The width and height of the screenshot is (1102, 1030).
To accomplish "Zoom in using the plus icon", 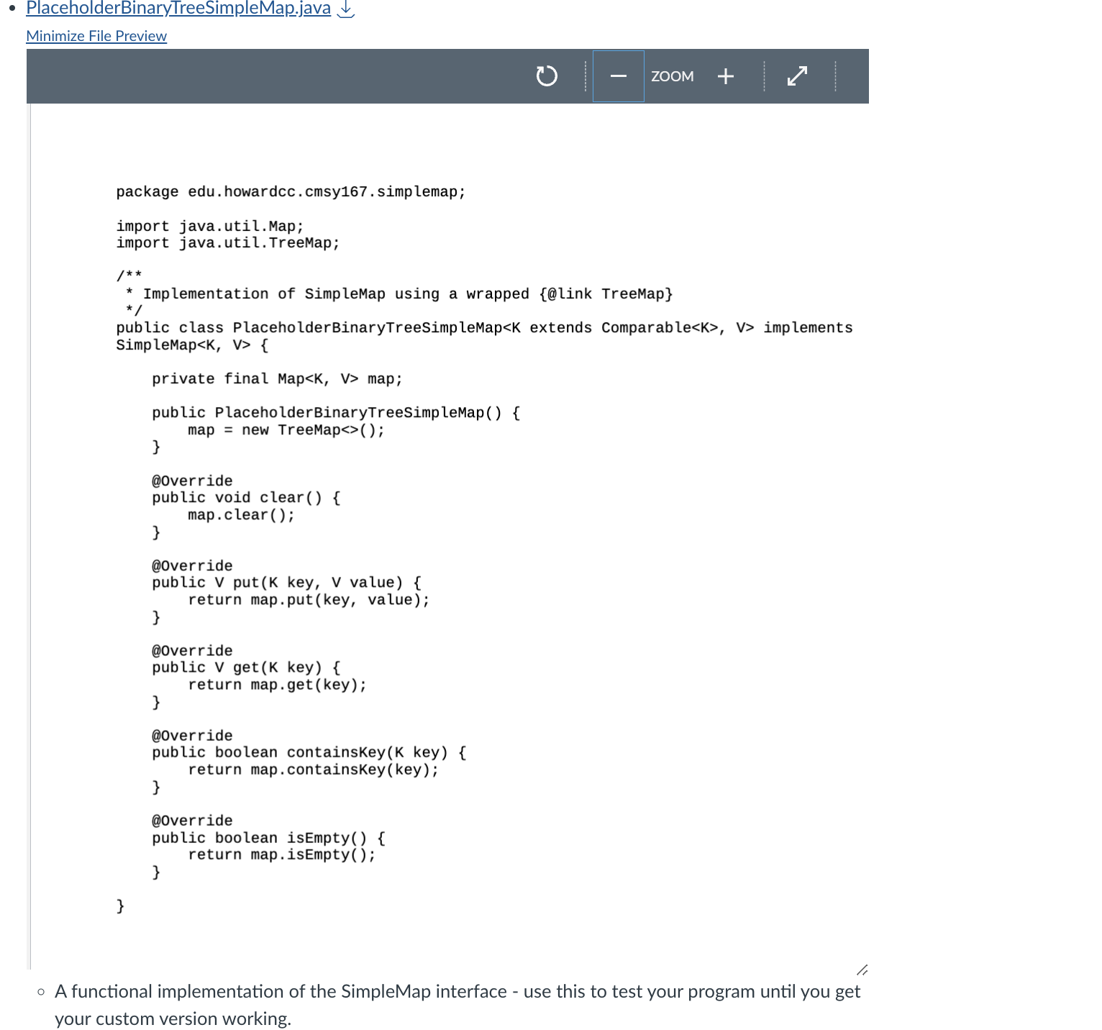I will pyautogui.click(x=725, y=76).
